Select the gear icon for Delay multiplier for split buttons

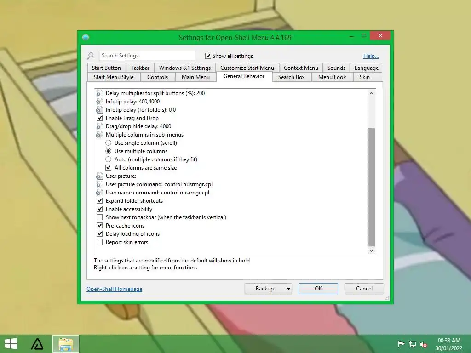[99, 93]
